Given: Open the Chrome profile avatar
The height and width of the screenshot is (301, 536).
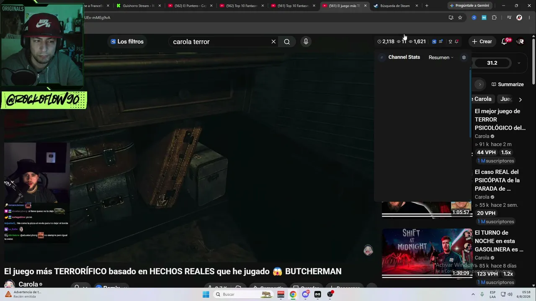Looking at the screenshot, I should (519, 18).
